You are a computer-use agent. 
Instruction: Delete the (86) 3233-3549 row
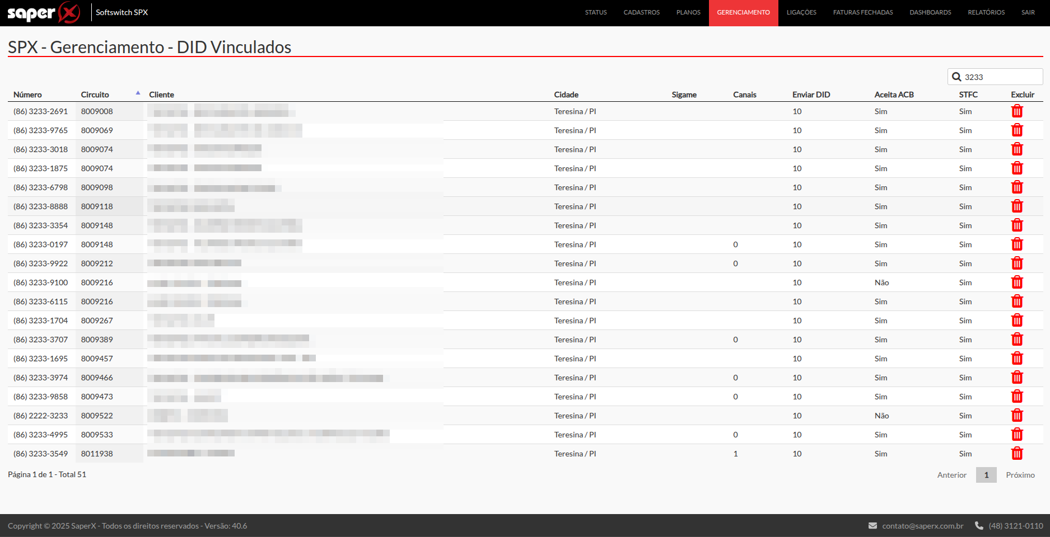(x=1017, y=454)
